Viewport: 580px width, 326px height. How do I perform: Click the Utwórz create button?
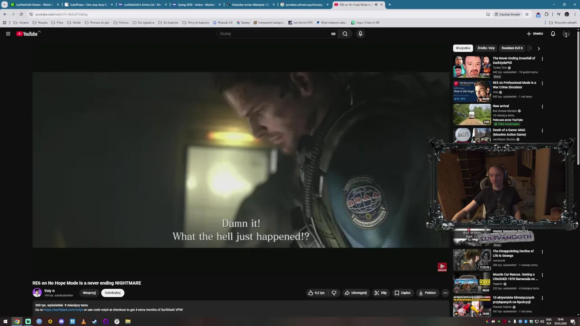click(535, 34)
